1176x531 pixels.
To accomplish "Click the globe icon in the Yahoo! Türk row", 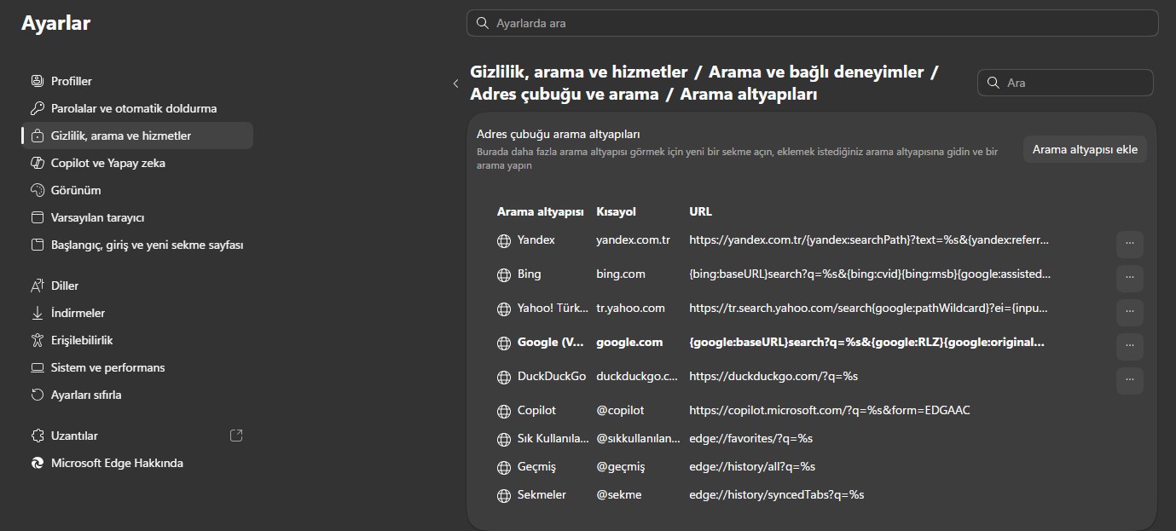I will [503, 309].
